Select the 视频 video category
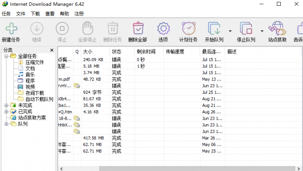Viewport: 303px width, 171px height. pyautogui.click(x=30, y=87)
